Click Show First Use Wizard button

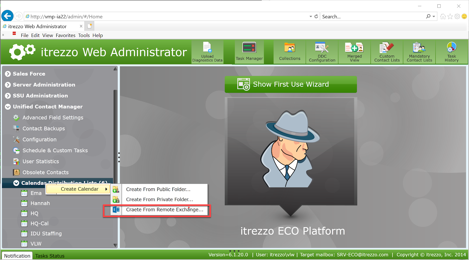click(x=291, y=85)
